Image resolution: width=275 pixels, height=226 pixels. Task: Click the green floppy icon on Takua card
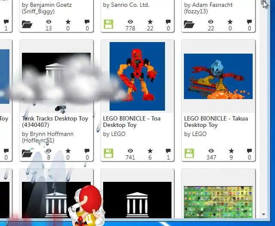click(x=189, y=154)
